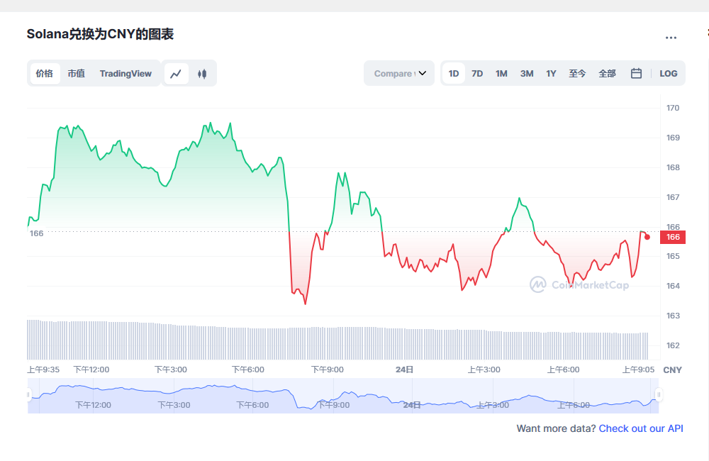
Task: Select the 1M time range
Action: pyautogui.click(x=501, y=73)
